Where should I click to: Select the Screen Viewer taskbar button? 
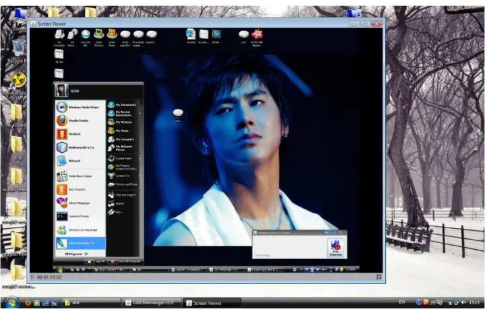212,303
